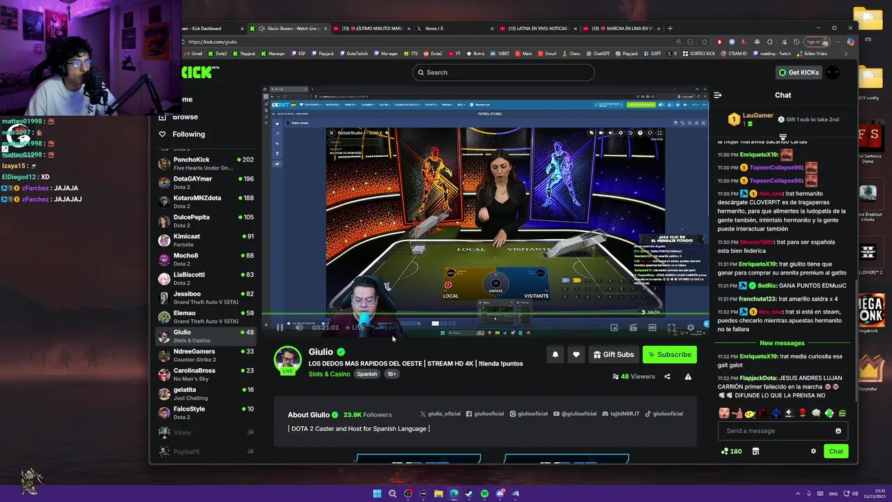Open Giulio's X profile giulio_oficial
Screen dimensions: 892x502
(440, 413)
